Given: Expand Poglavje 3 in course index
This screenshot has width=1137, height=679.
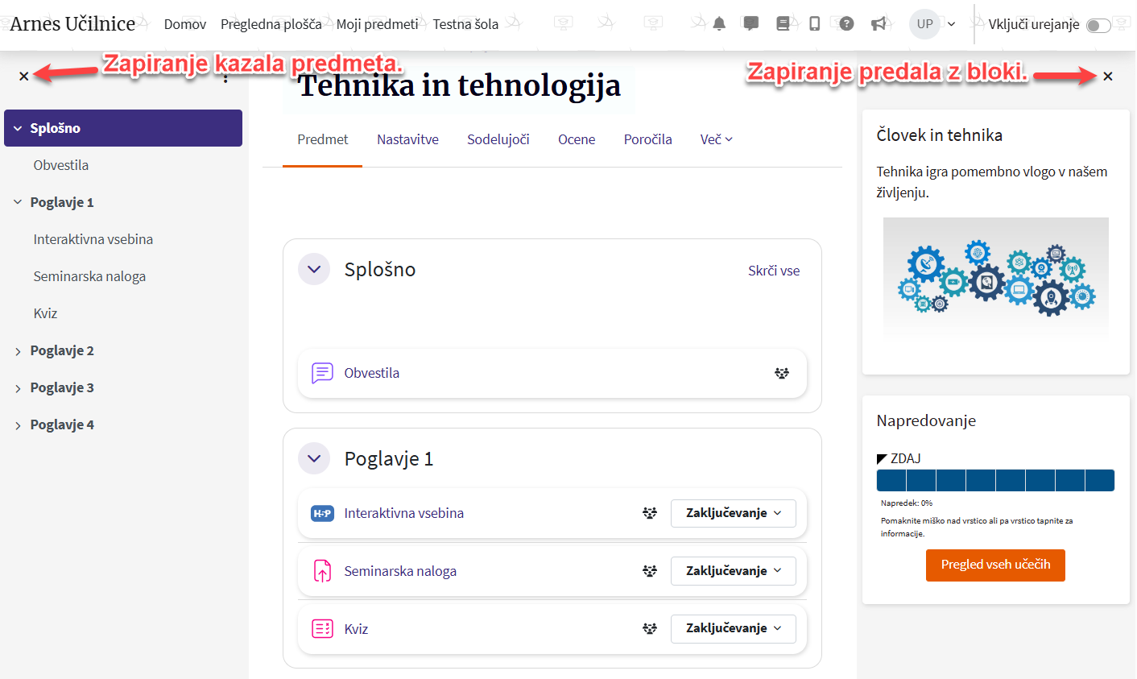Looking at the screenshot, I should (x=18, y=388).
